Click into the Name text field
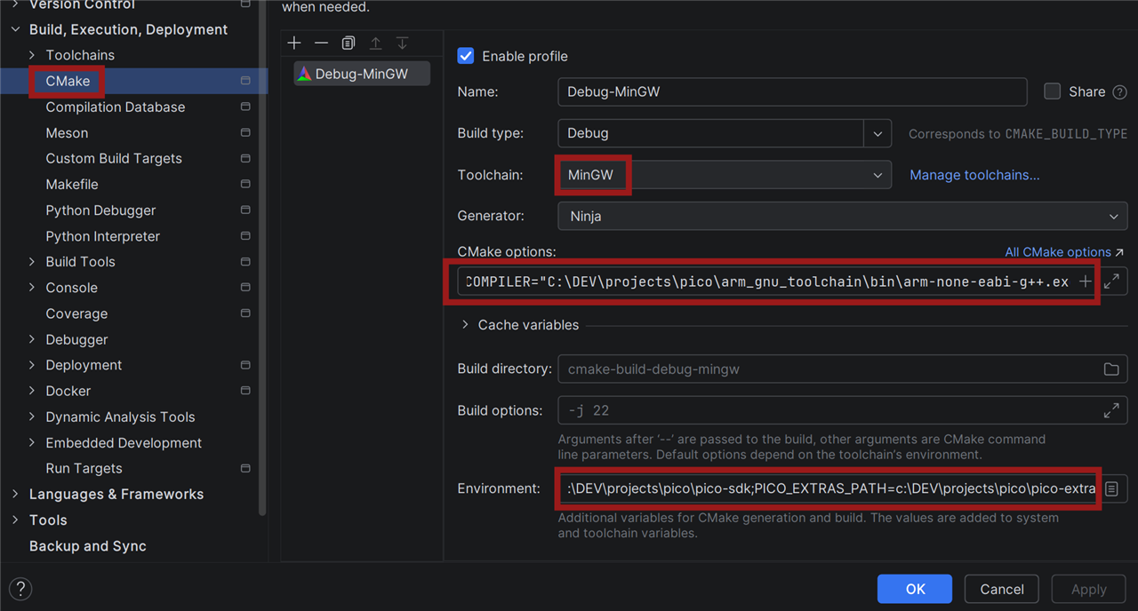The width and height of the screenshot is (1138, 611). 791,91
